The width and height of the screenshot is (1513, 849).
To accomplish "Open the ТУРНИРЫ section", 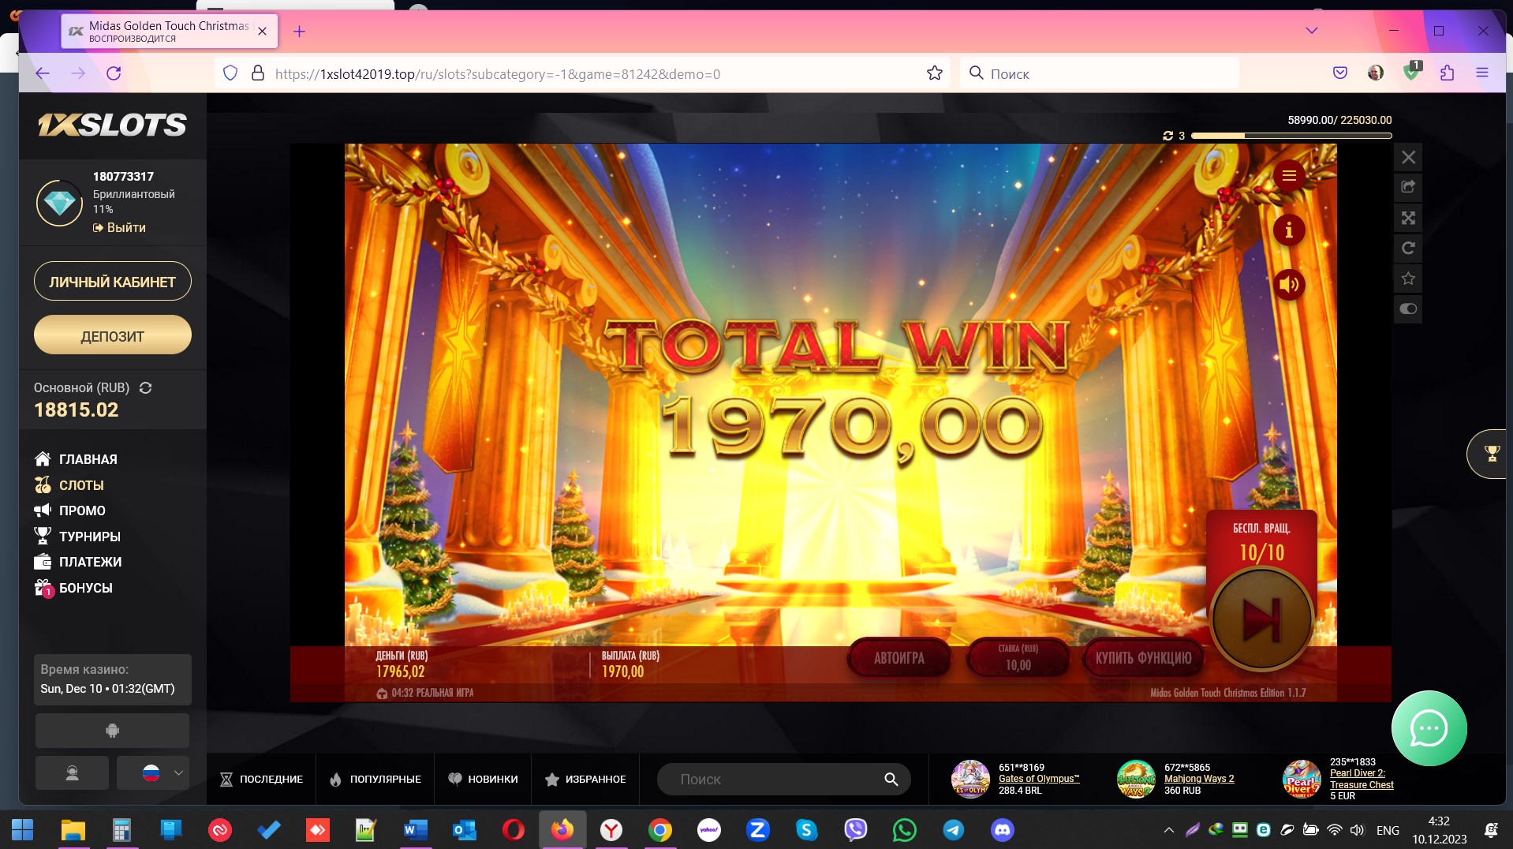I will 77,537.
